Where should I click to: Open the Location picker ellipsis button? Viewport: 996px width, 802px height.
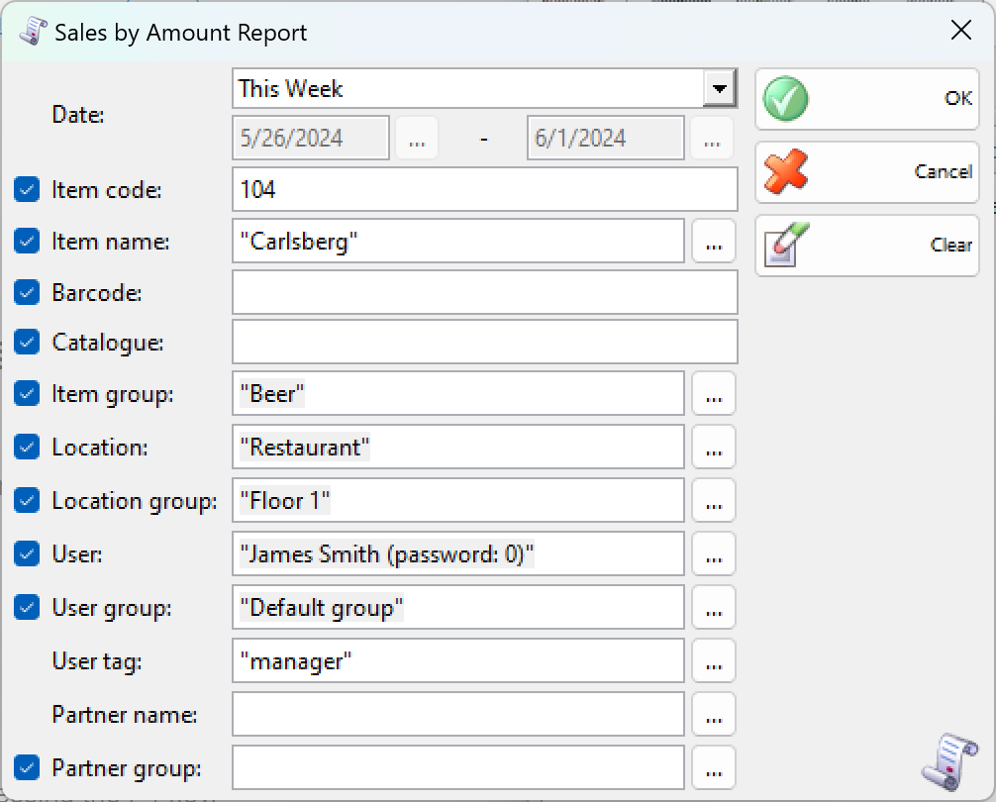point(714,447)
